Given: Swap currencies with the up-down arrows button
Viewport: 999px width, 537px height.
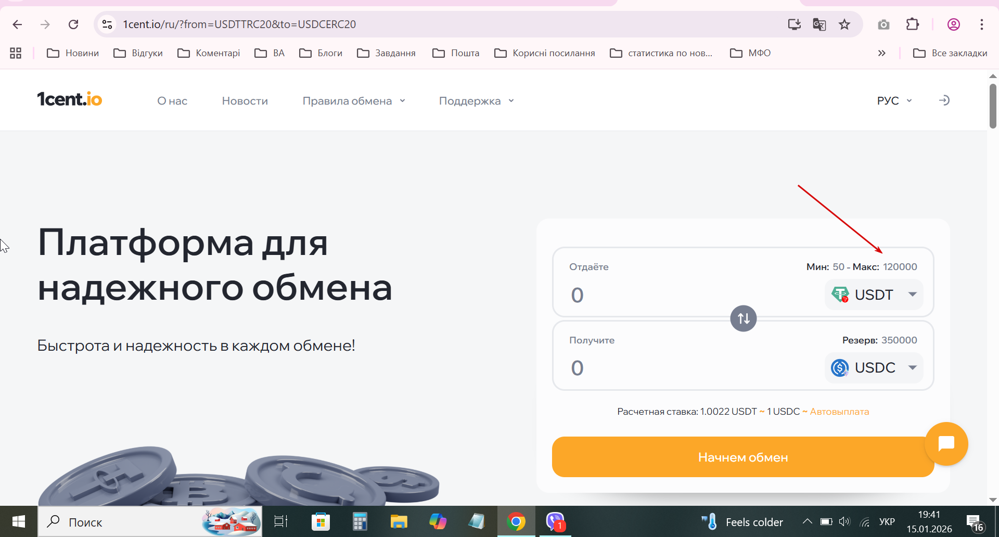Looking at the screenshot, I should coord(744,318).
